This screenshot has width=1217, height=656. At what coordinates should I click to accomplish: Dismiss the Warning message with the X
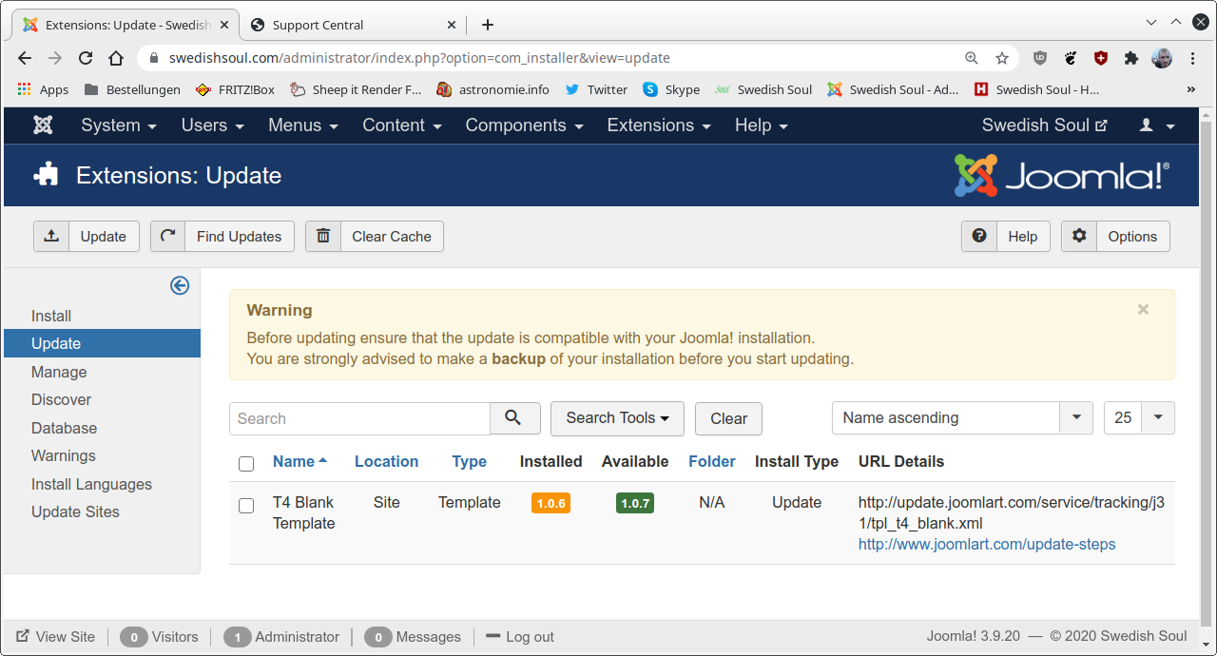coord(1143,309)
